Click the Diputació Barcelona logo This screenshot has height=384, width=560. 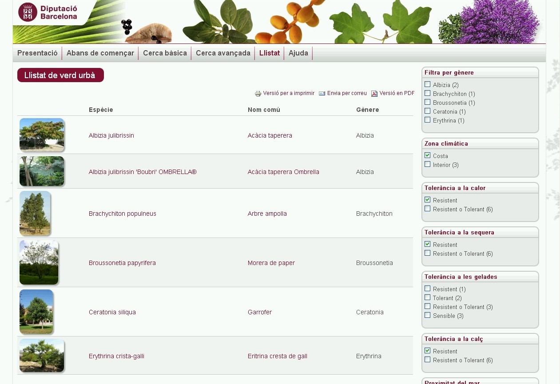pyautogui.click(x=48, y=12)
